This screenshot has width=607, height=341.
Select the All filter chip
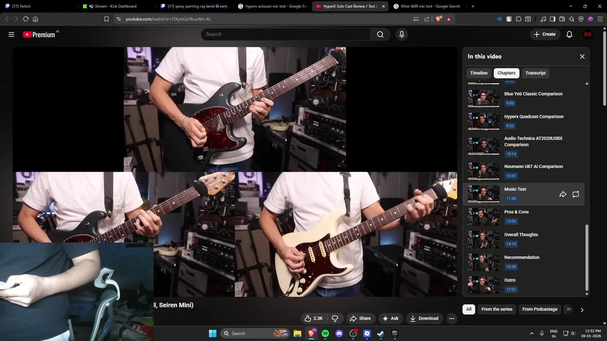[469, 309]
